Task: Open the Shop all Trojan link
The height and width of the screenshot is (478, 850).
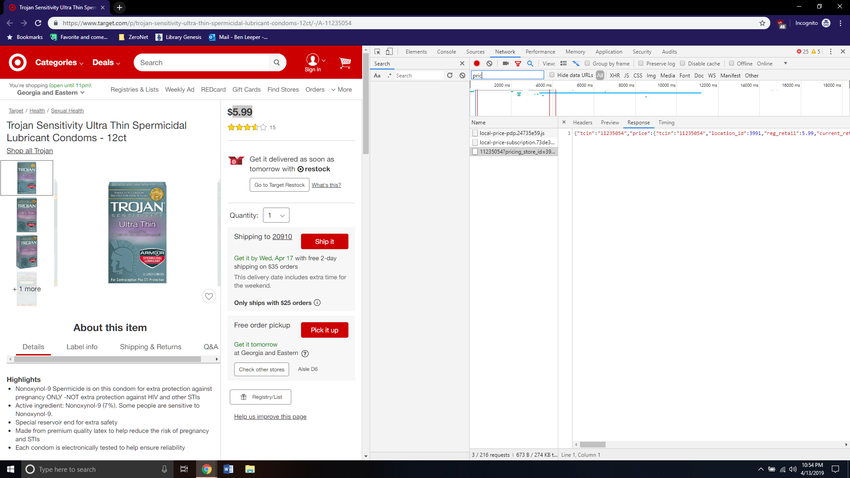Action: pos(30,151)
